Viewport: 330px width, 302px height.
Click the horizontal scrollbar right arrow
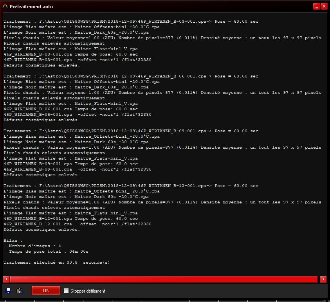tap(323, 279)
